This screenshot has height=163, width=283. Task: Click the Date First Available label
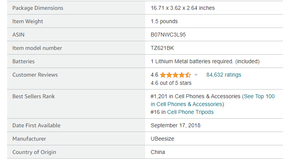coord(36,125)
